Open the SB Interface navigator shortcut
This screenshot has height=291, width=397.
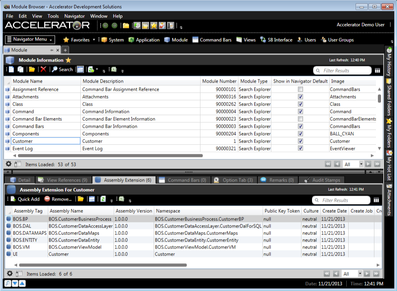[276, 40]
